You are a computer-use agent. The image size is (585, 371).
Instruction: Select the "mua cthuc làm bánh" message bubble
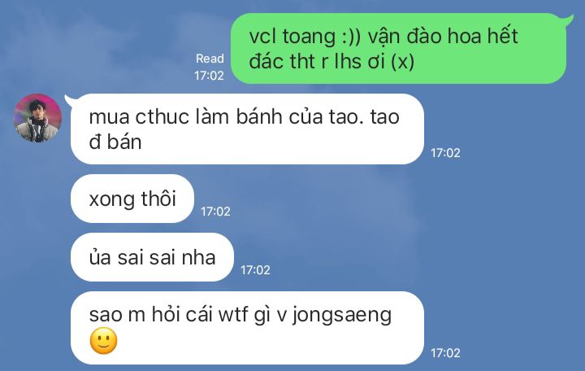coord(247,129)
